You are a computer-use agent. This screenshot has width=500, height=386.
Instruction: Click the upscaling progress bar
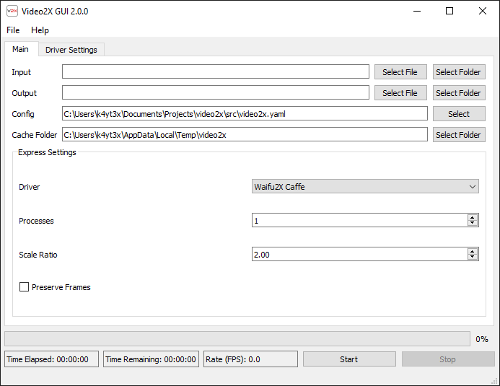point(237,338)
